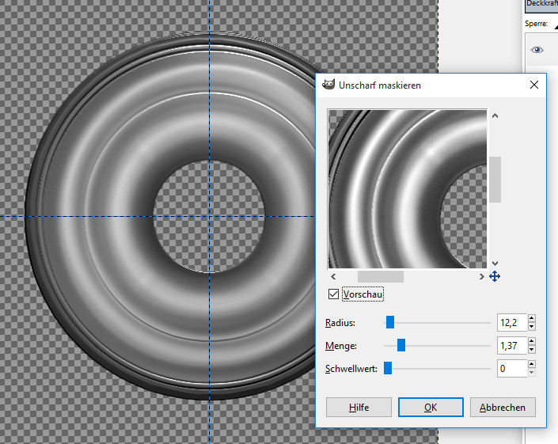Click the GIMP Wilber icon in dialog title
This screenshot has width=558, height=444.
[328, 85]
